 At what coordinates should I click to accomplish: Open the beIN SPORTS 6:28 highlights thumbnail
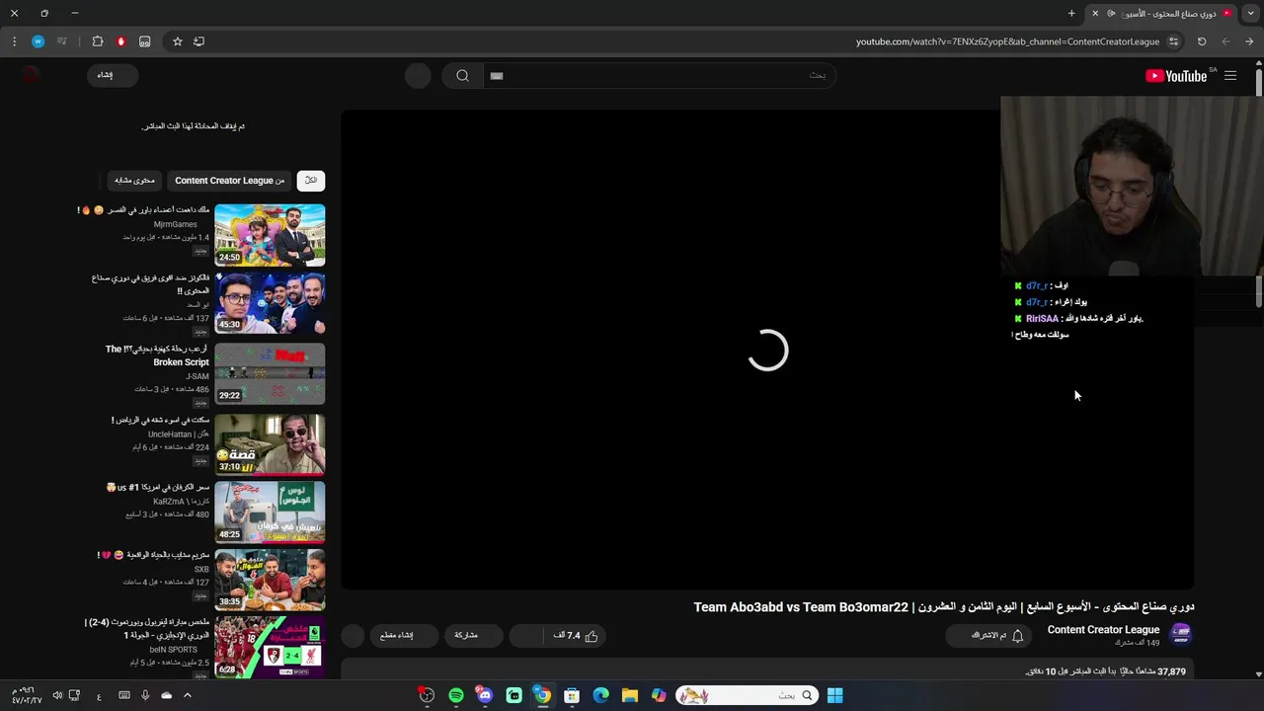pyautogui.click(x=270, y=647)
